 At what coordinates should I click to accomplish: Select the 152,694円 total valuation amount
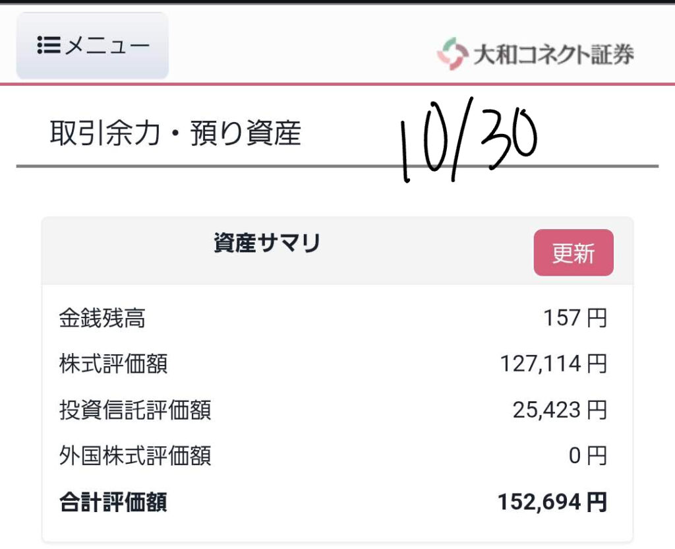point(552,502)
